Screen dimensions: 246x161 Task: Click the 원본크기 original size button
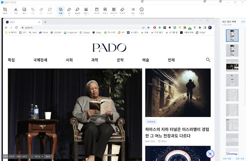tap(49, 156)
